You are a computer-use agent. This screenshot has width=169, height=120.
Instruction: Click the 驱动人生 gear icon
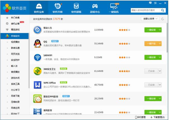click(x=37, y=30)
